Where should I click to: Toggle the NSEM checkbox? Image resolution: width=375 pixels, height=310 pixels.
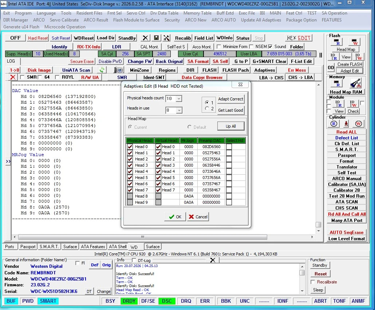251,47
